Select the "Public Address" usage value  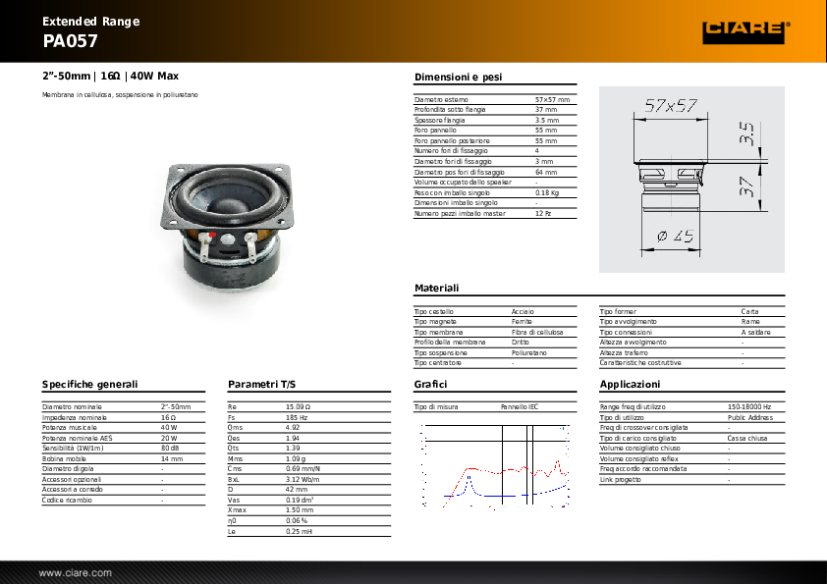coord(750,417)
